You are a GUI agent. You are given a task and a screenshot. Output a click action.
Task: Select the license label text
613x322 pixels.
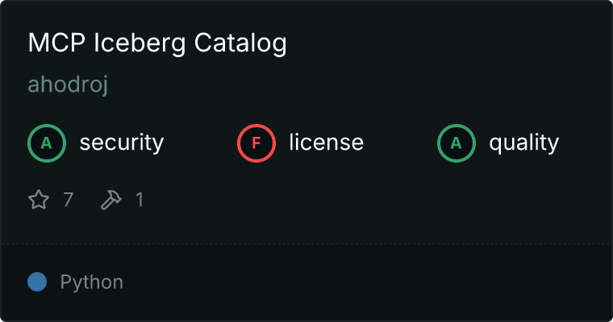pos(326,143)
